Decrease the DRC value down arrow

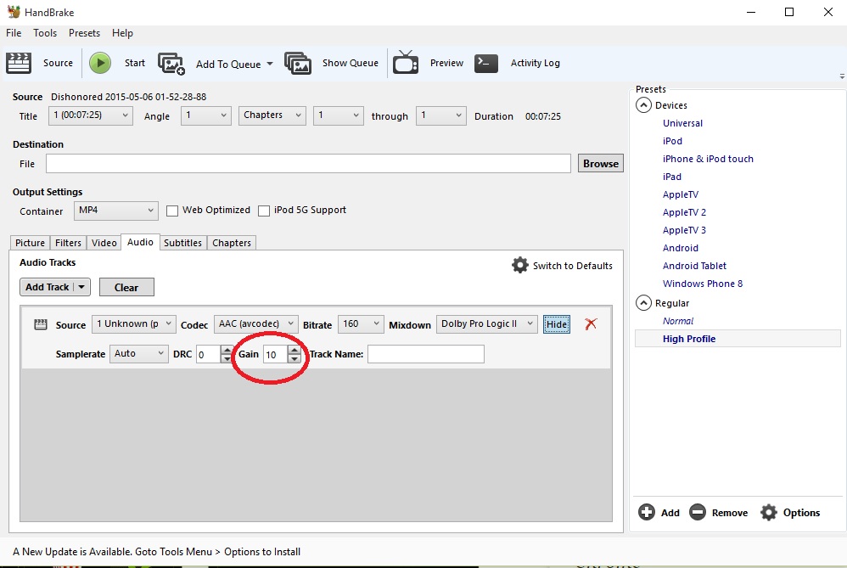pos(227,359)
